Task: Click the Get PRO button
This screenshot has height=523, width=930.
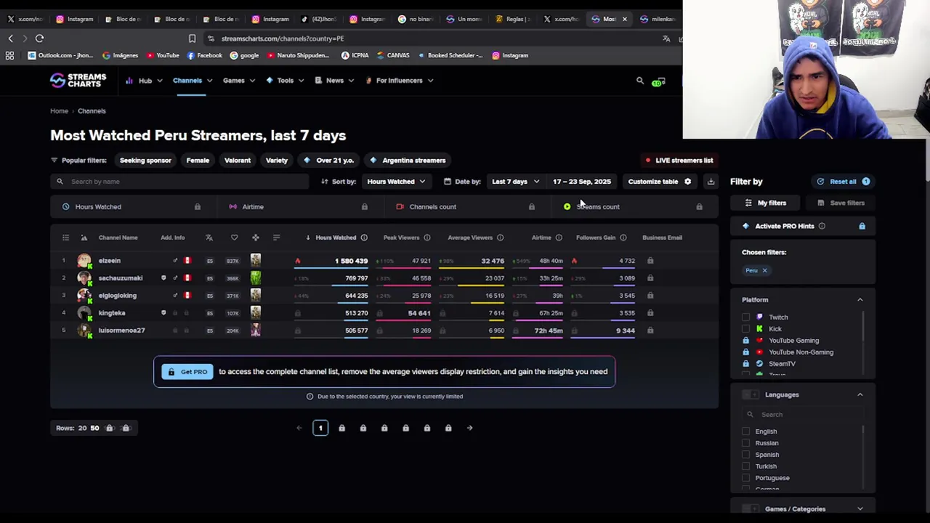Action: [187, 372]
